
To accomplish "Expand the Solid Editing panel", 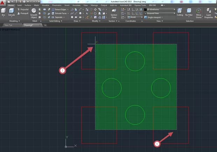I will [56, 21].
